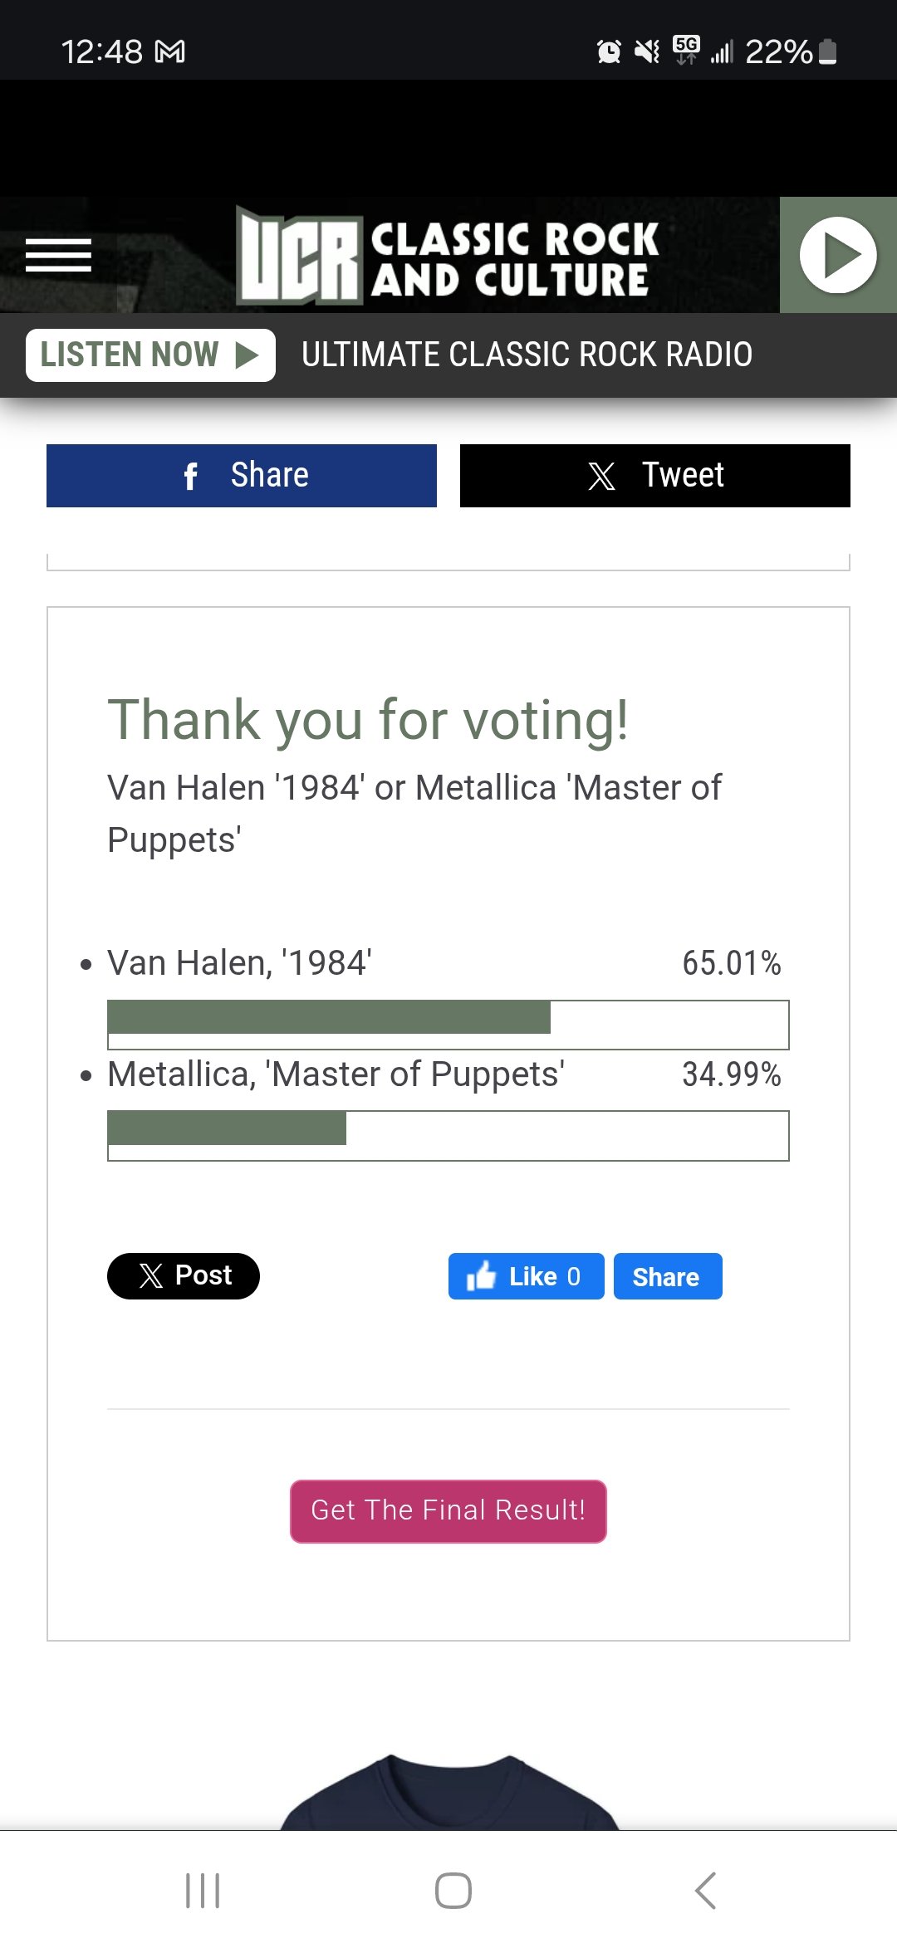Viewport: 897px width, 1943px height.
Task: Tap the UCR Classic Rock logo
Action: tap(448, 256)
